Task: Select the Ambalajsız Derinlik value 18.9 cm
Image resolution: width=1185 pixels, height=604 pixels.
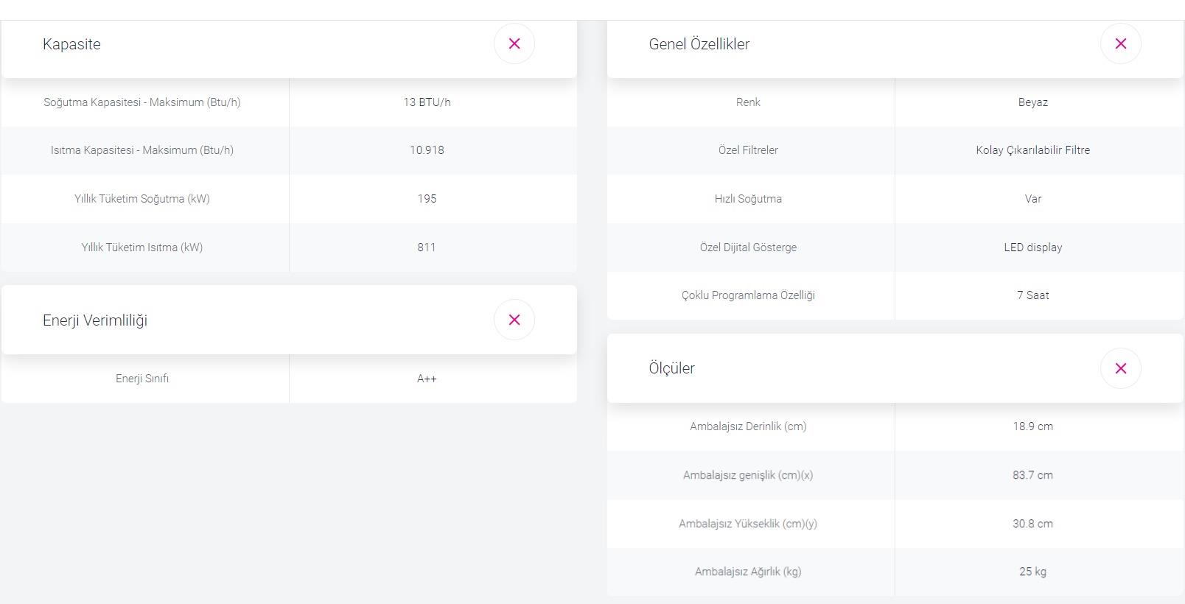Action: (x=1032, y=426)
